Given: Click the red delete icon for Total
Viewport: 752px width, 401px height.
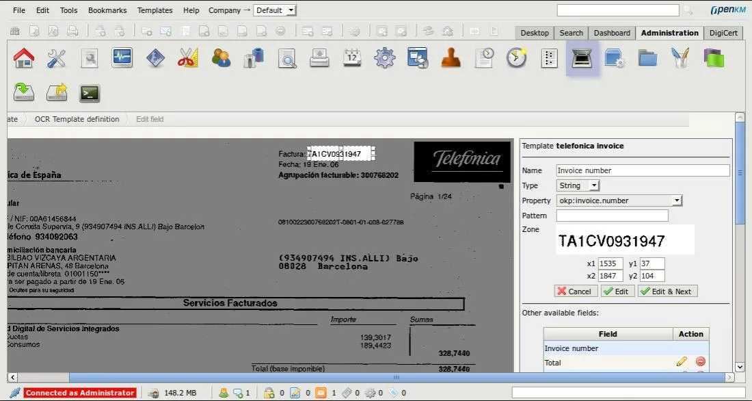Looking at the screenshot, I should (x=700, y=361).
